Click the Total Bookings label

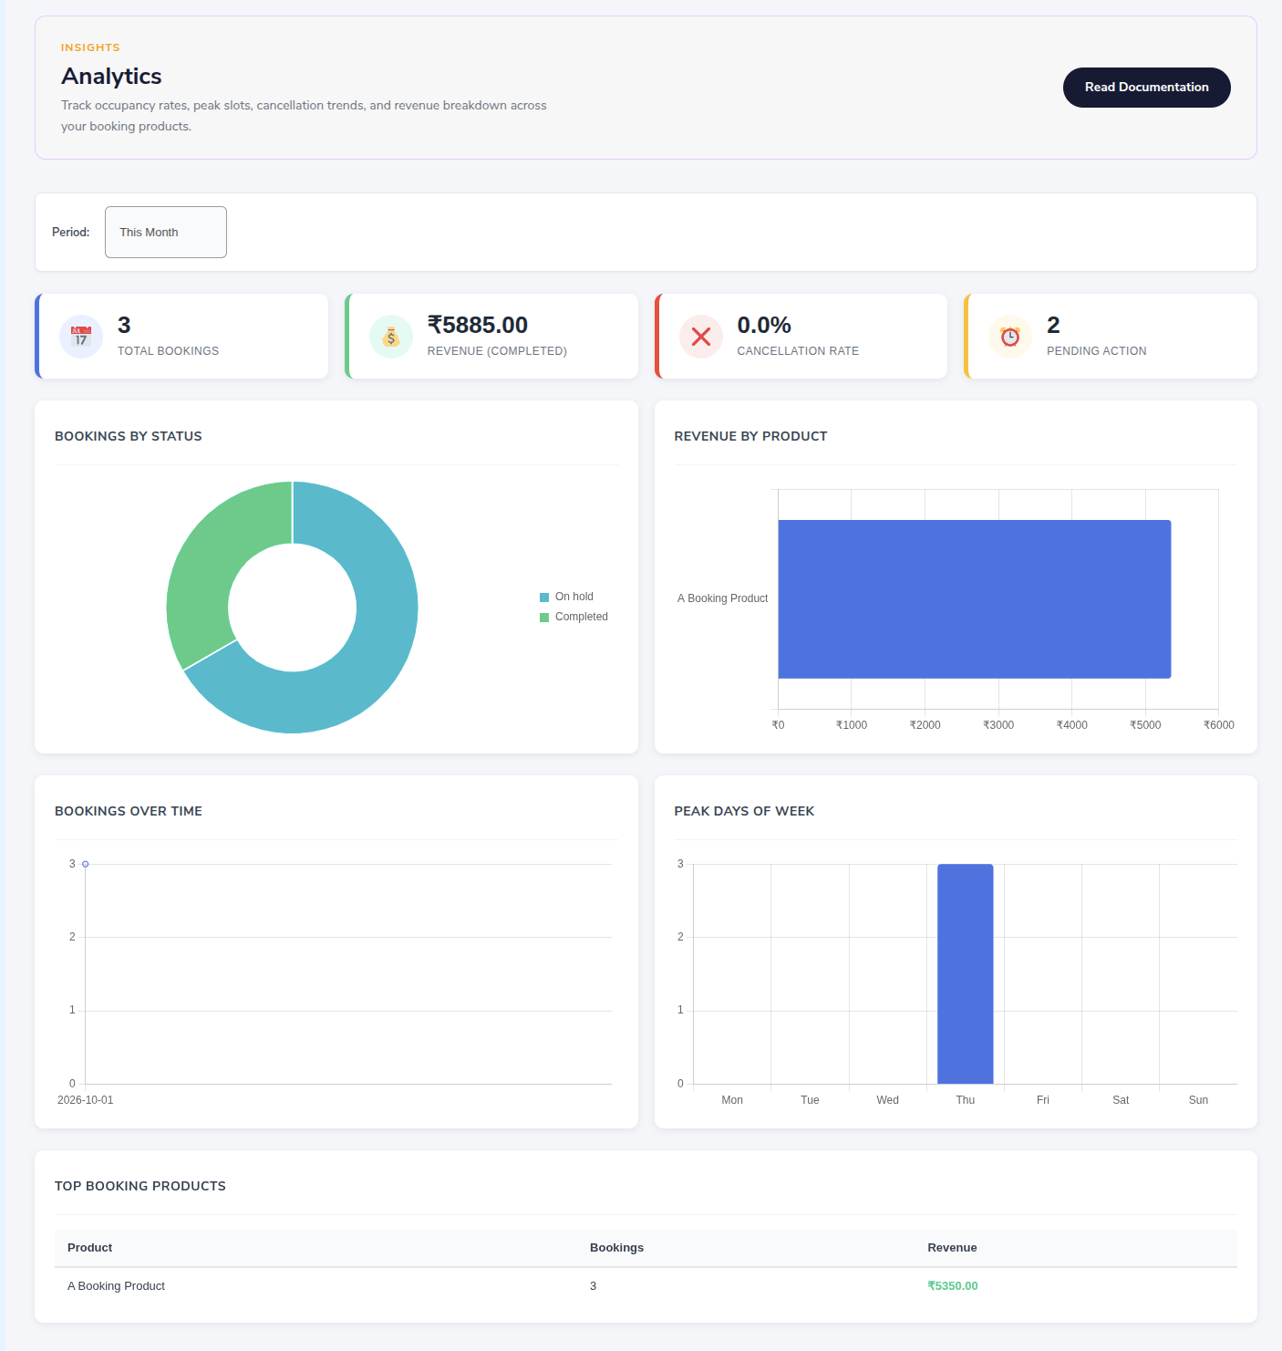click(x=168, y=351)
